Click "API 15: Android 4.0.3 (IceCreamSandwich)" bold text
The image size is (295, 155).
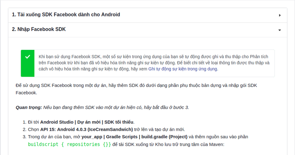point(86,129)
